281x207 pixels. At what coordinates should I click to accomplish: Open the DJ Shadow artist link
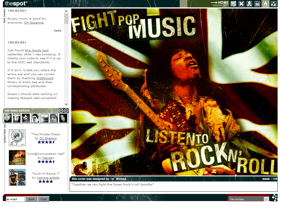click(x=48, y=138)
